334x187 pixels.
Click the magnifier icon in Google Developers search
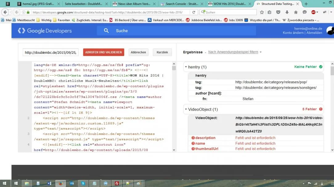(x=106, y=31)
